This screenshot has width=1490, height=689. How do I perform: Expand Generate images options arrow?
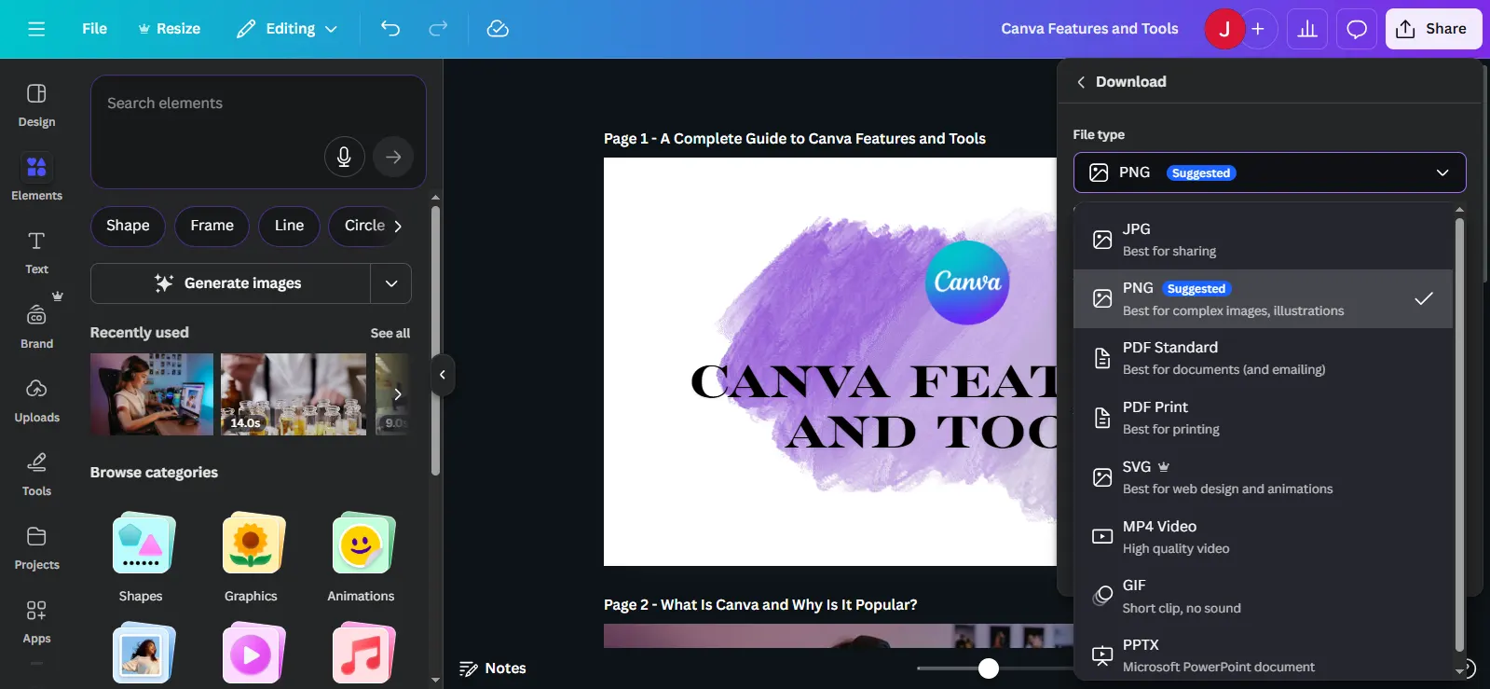391,283
